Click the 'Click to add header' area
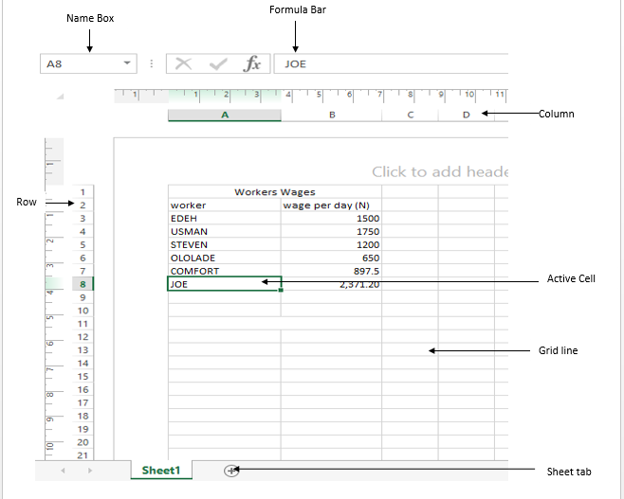624x499 pixels. [x=440, y=171]
